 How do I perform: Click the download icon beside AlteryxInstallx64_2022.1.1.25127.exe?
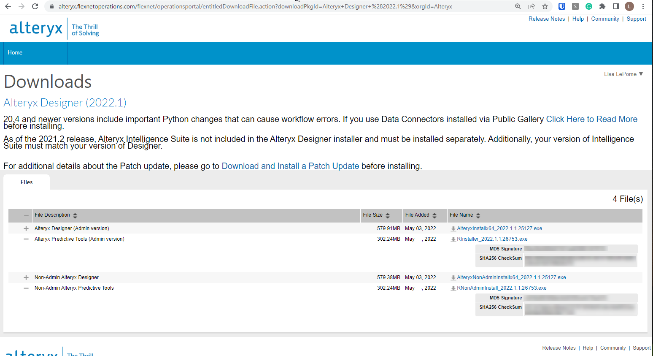click(453, 228)
